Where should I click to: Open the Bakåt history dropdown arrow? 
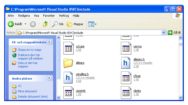[25, 24]
